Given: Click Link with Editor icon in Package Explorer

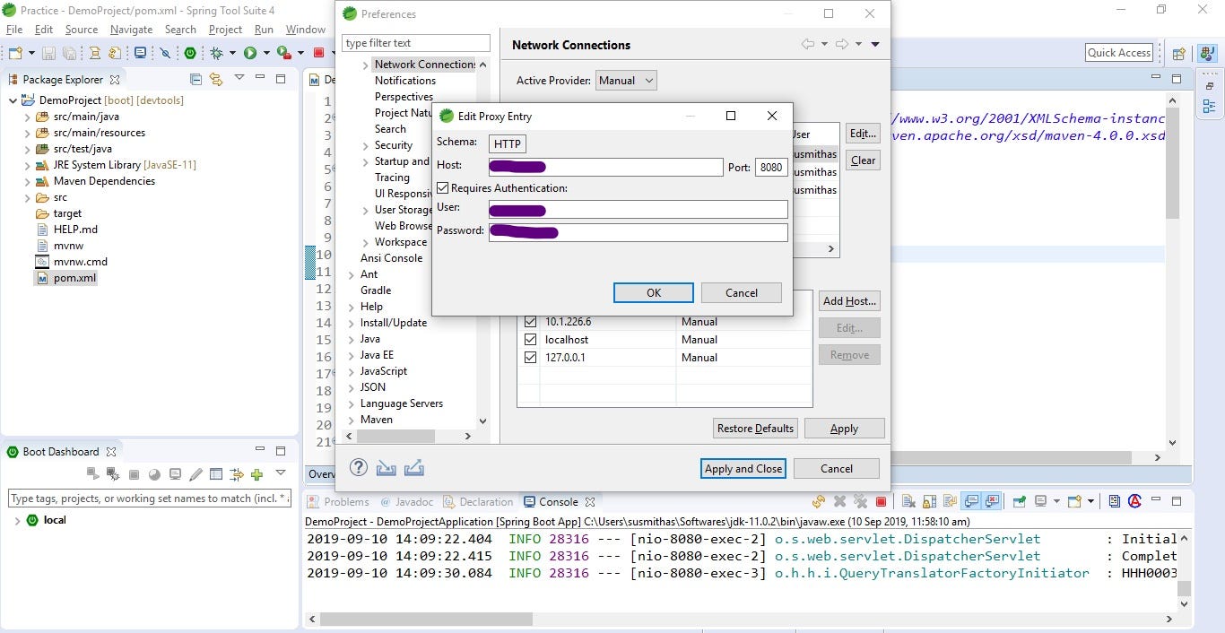Looking at the screenshot, I should click(215, 79).
